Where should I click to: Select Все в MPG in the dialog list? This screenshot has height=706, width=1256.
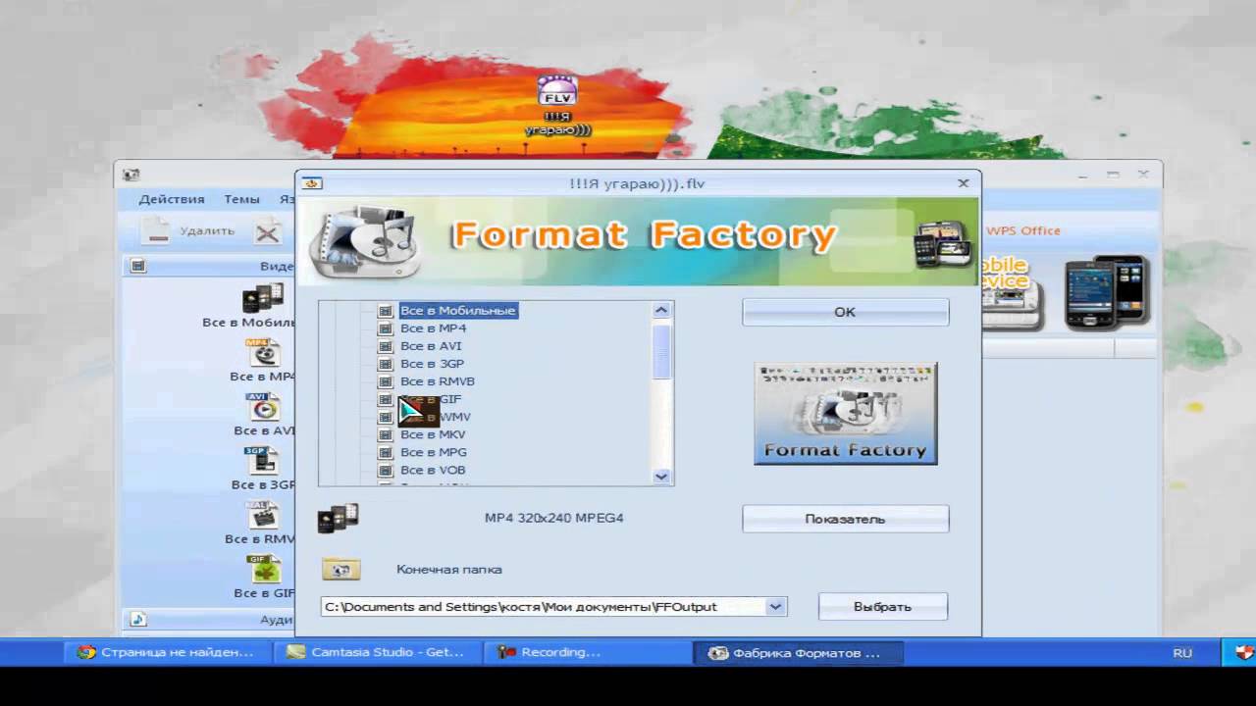(x=434, y=452)
